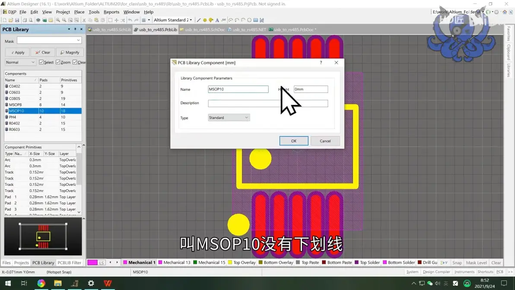The width and height of the screenshot is (515, 290).
Task: Click the Open file toolbar icon
Action: (11, 20)
